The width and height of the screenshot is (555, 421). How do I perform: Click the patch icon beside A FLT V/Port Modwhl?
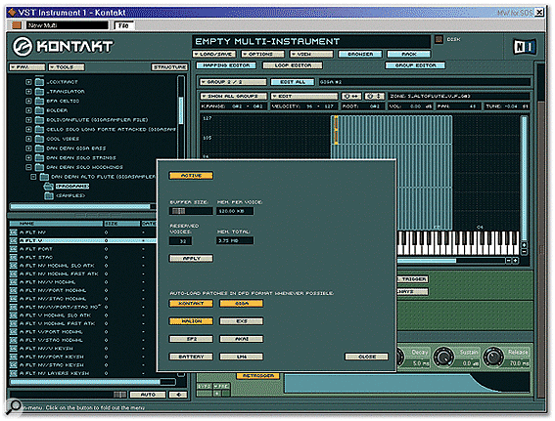[x=14, y=332]
